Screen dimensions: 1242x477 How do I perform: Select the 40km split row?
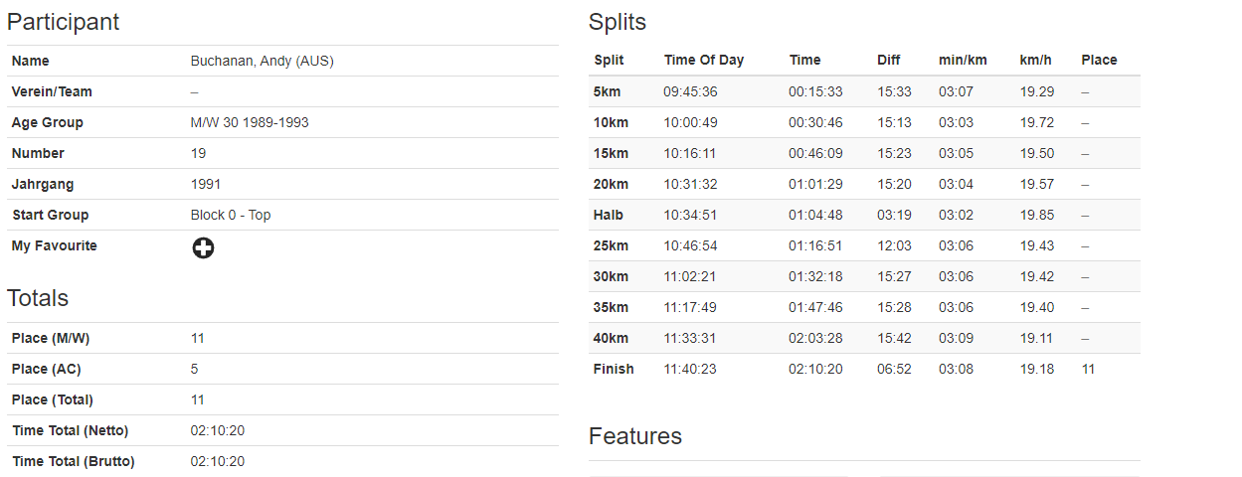864,338
